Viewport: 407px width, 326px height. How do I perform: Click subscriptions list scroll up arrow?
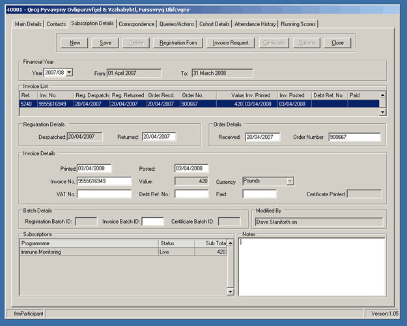tap(231, 243)
